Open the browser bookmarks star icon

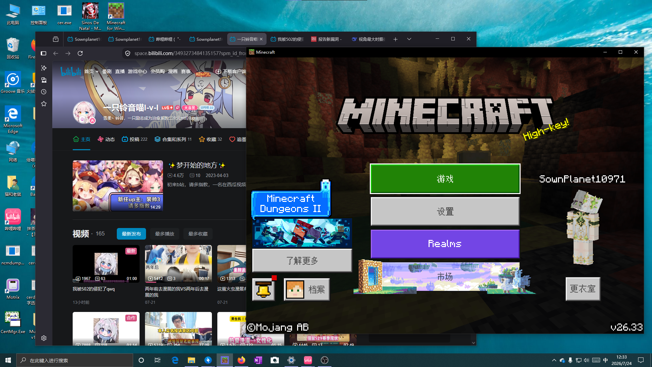click(x=44, y=104)
